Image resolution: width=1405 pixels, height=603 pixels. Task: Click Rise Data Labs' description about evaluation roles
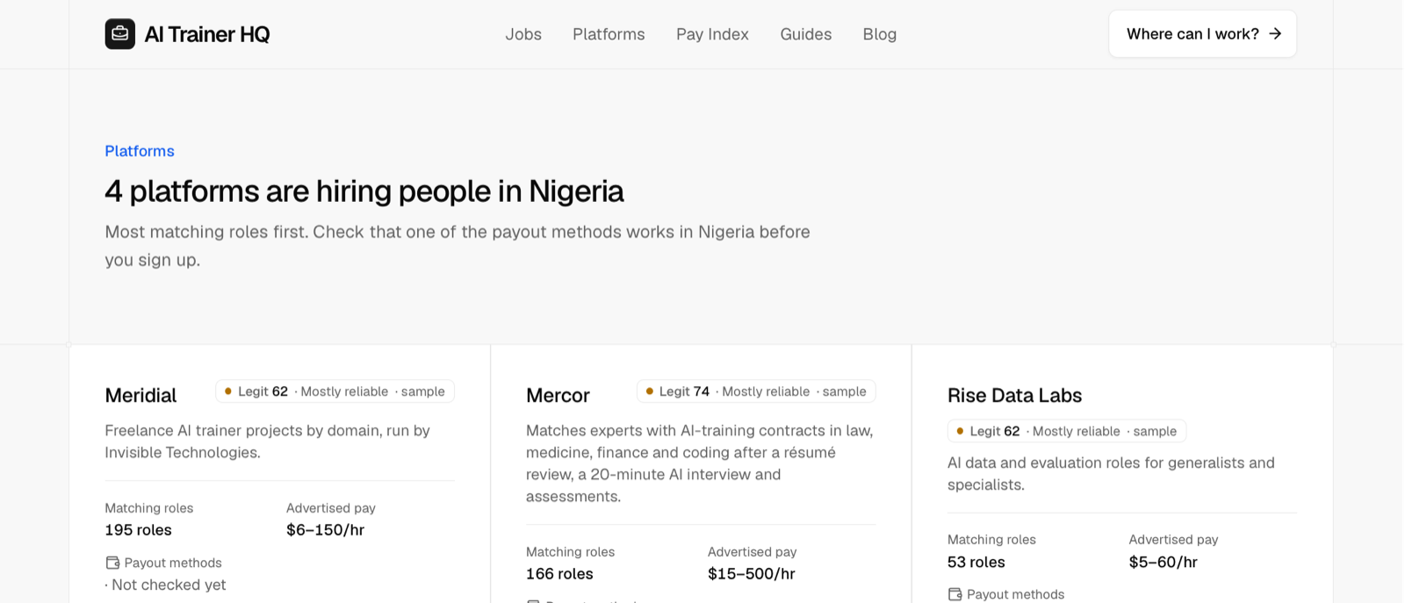(x=1111, y=474)
